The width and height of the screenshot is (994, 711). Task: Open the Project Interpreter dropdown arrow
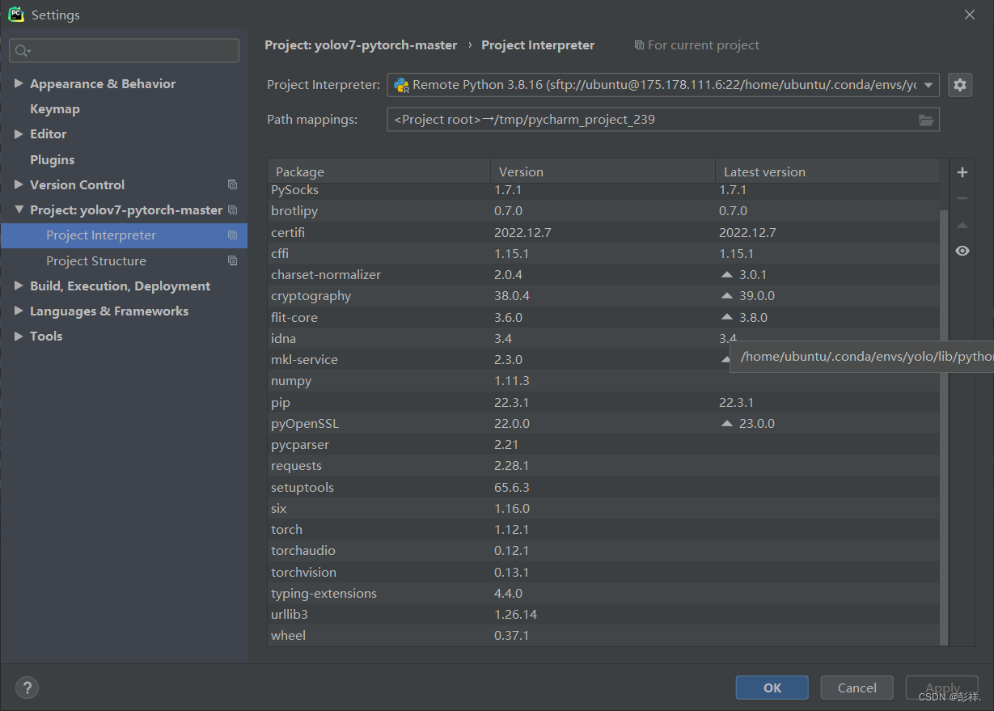(x=928, y=85)
